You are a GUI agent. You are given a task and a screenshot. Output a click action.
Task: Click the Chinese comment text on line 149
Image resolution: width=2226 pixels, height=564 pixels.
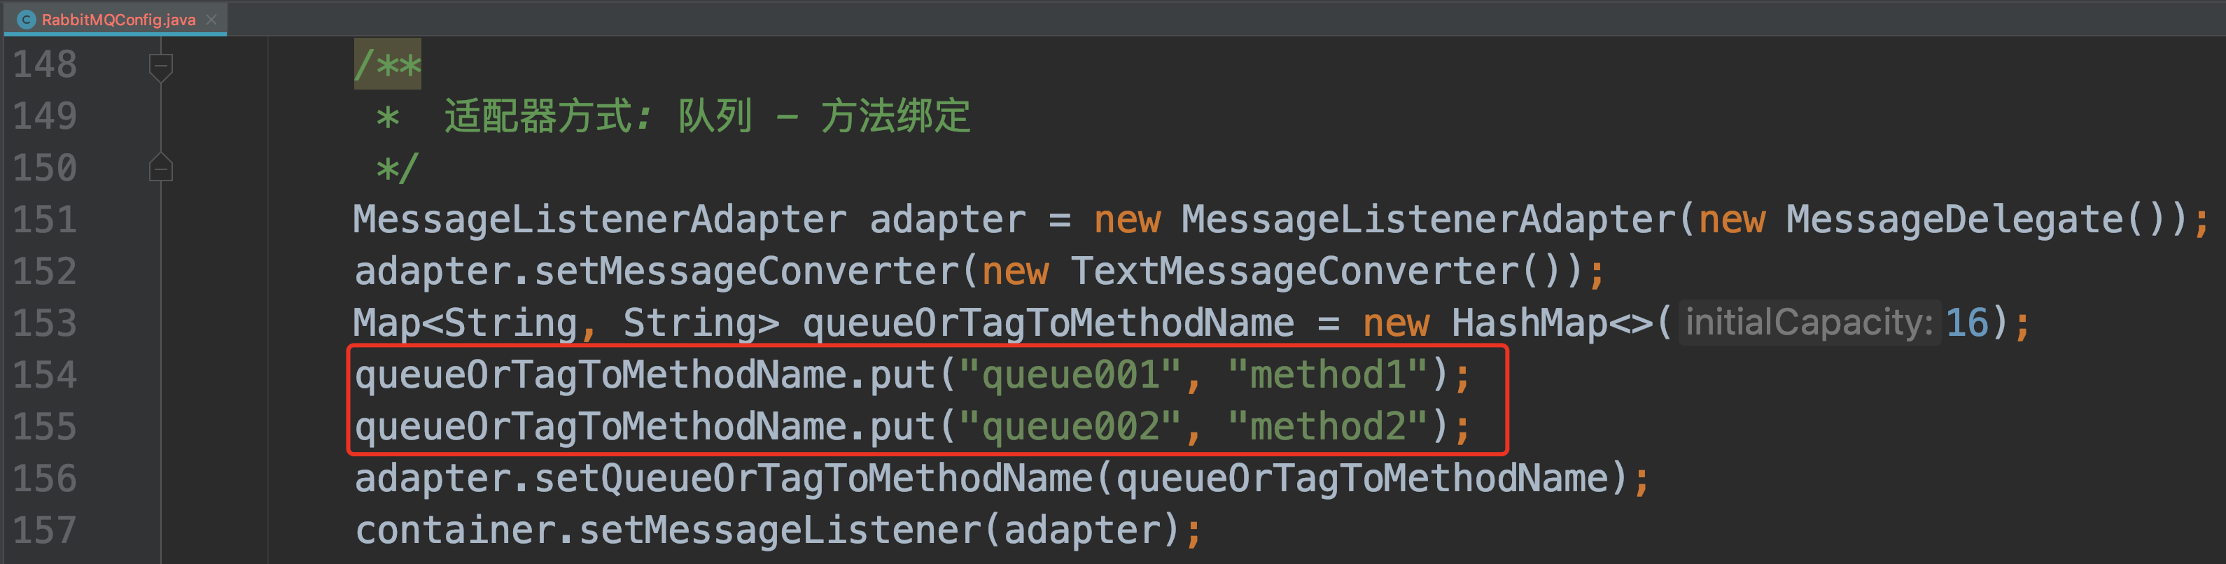(708, 115)
